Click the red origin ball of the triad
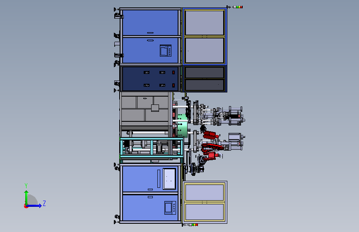Viewport: 359px width, 232px height. (x=26, y=206)
